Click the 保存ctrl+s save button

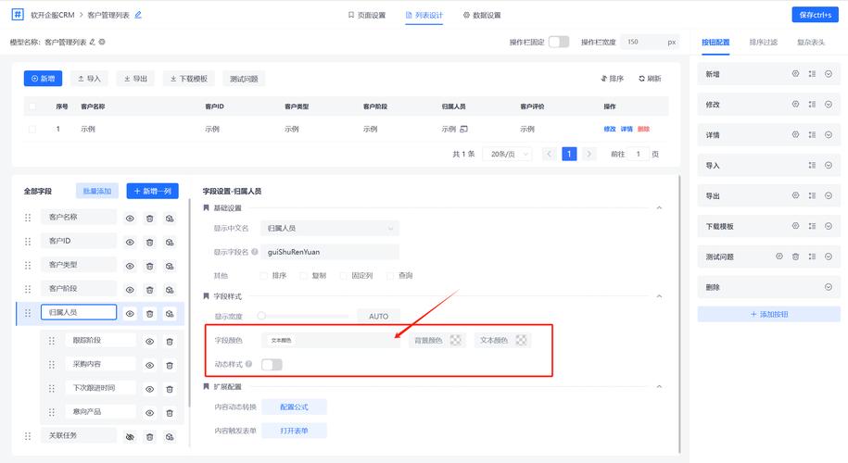816,15
